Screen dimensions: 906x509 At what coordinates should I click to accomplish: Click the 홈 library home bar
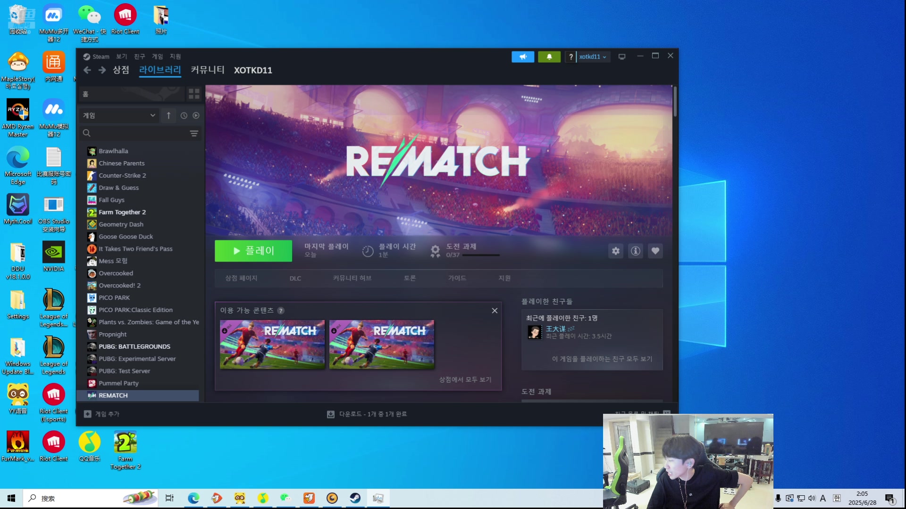[x=131, y=94]
